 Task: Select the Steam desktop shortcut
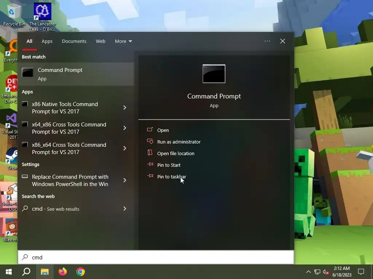pos(11,159)
